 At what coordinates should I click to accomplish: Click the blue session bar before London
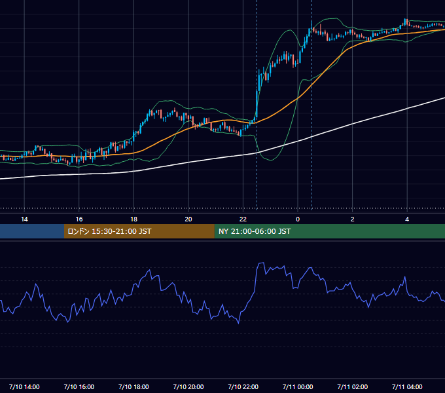point(32,231)
